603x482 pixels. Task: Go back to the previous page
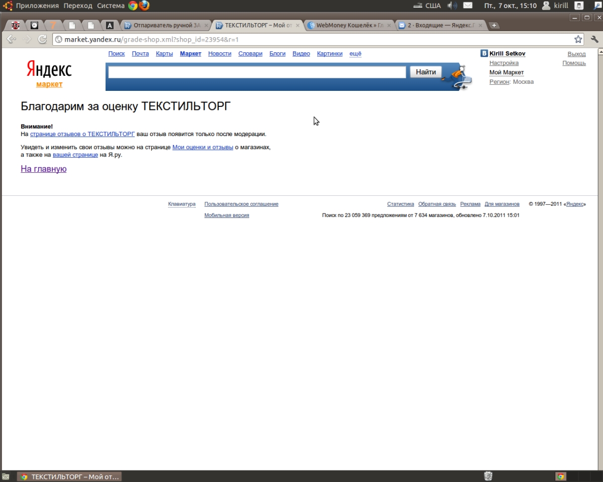[12, 39]
